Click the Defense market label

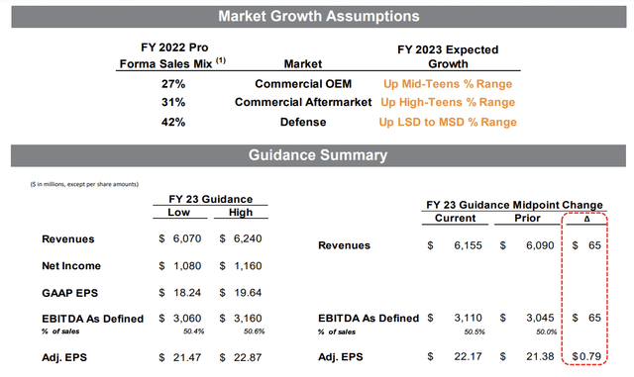pyautogui.click(x=303, y=122)
